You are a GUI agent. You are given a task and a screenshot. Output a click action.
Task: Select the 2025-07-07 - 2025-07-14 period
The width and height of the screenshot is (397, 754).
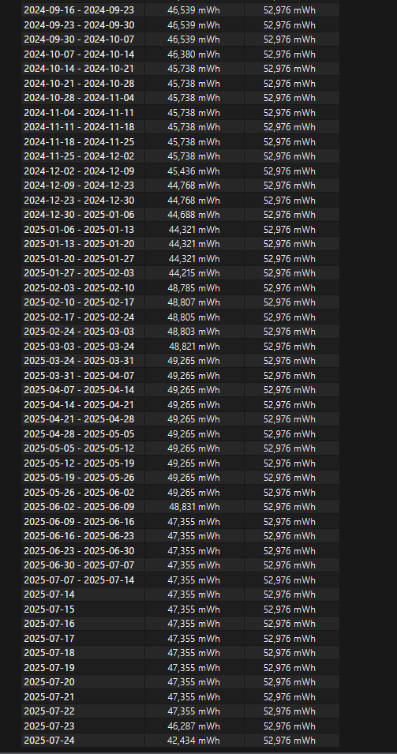click(79, 580)
